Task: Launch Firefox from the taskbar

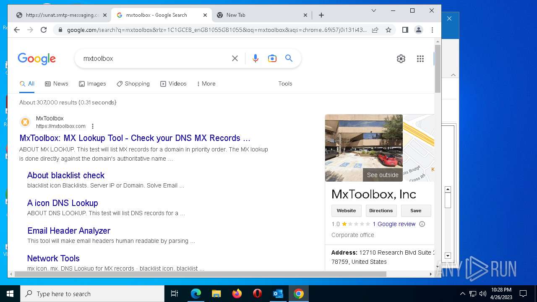Action: [x=237, y=294]
